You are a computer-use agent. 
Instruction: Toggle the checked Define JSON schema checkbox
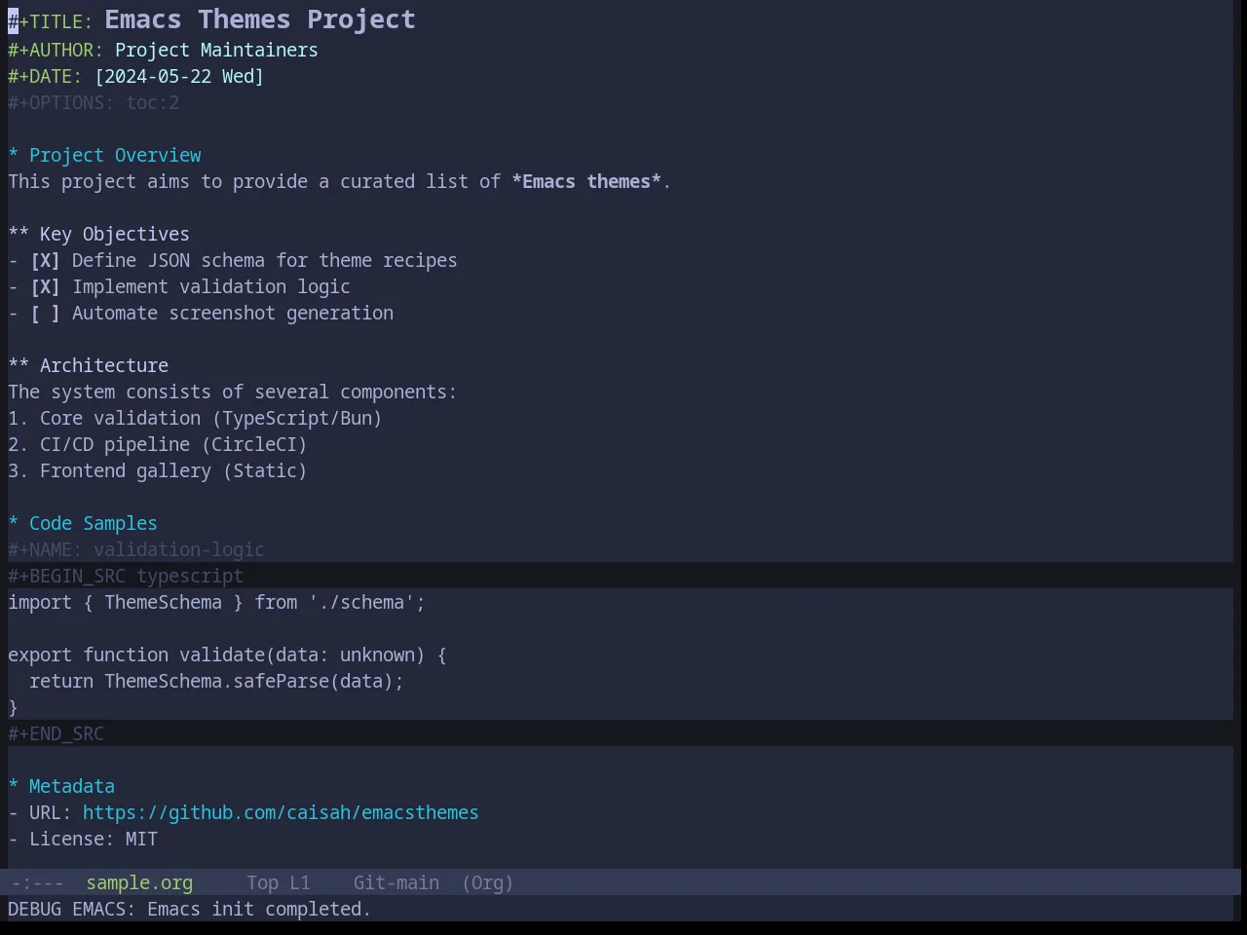tap(45, 261)
